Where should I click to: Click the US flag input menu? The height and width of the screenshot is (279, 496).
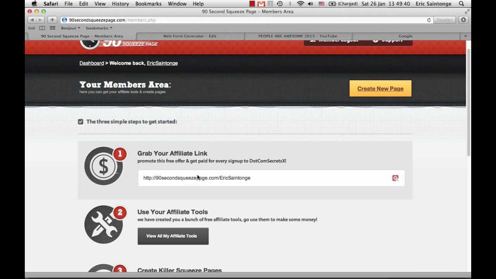coord(321,3)
